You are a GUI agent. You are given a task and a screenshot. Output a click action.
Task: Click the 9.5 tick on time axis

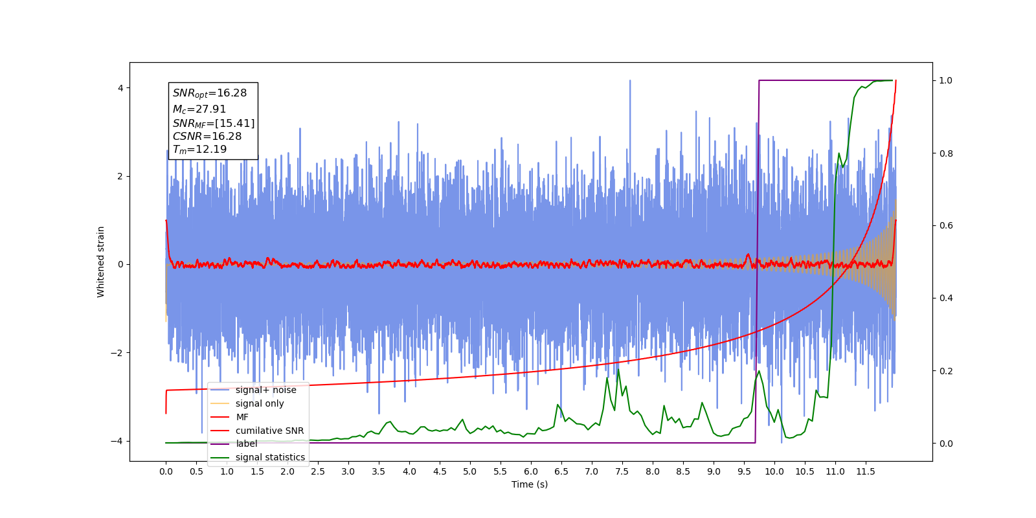tap(744, 471)
